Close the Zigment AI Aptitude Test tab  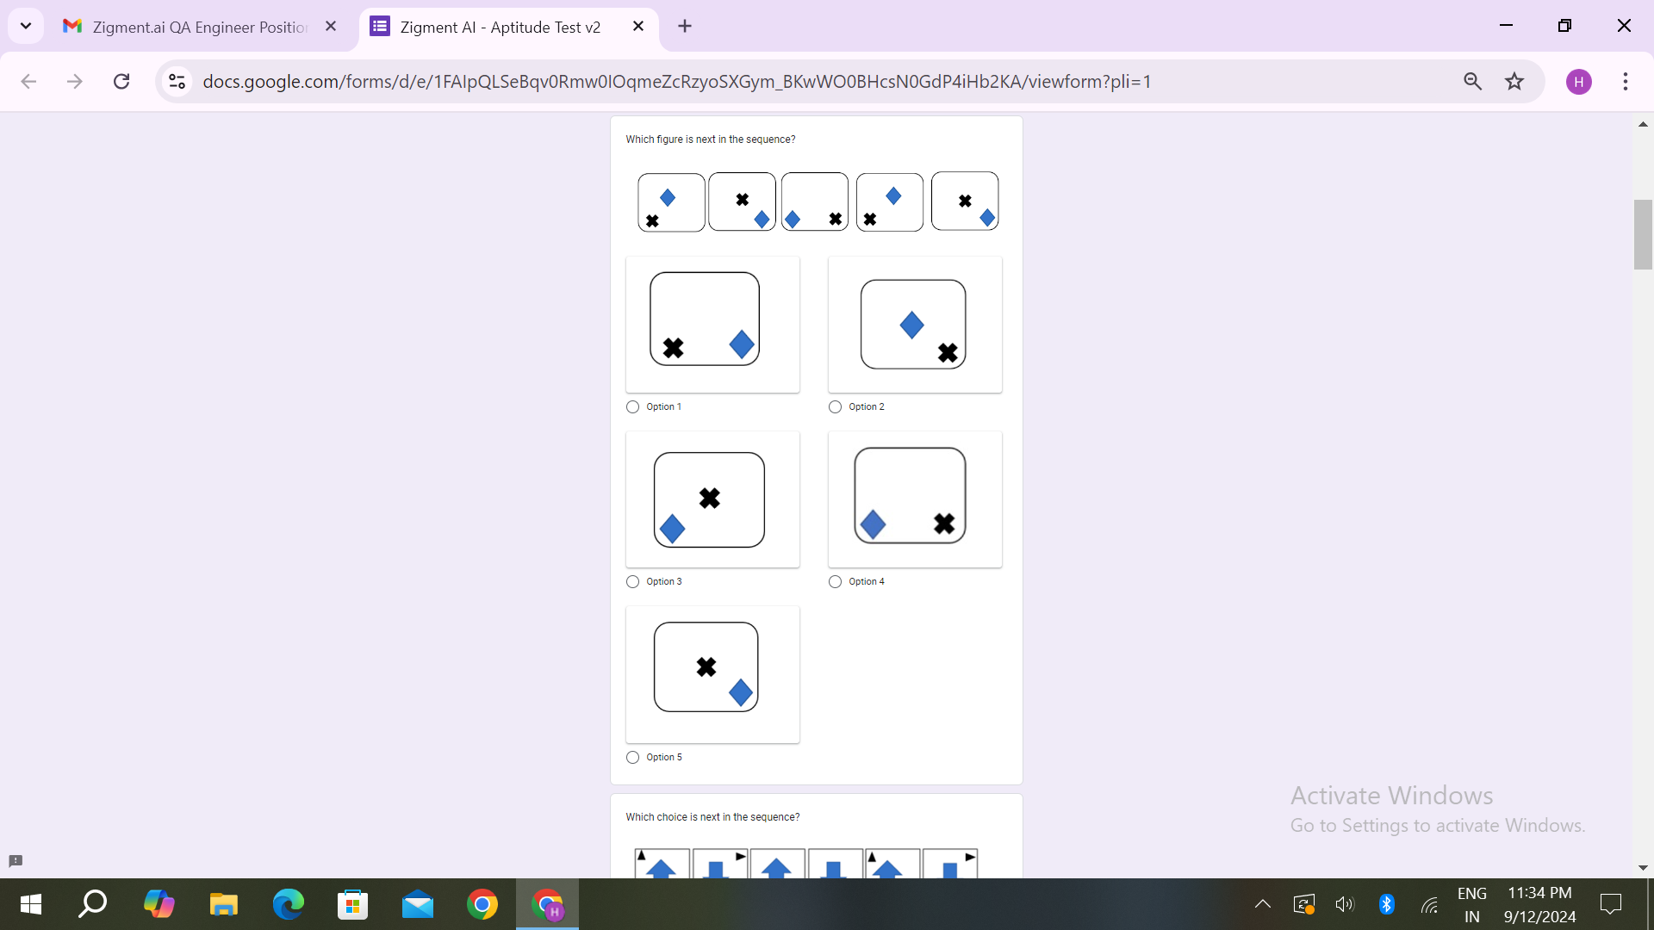pos(638,26)
